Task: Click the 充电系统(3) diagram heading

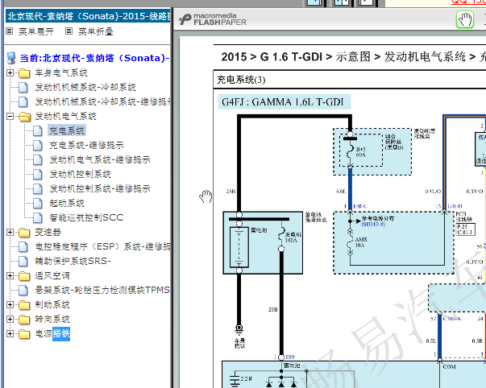Action: pyautogui.click(x=241, y=80)
